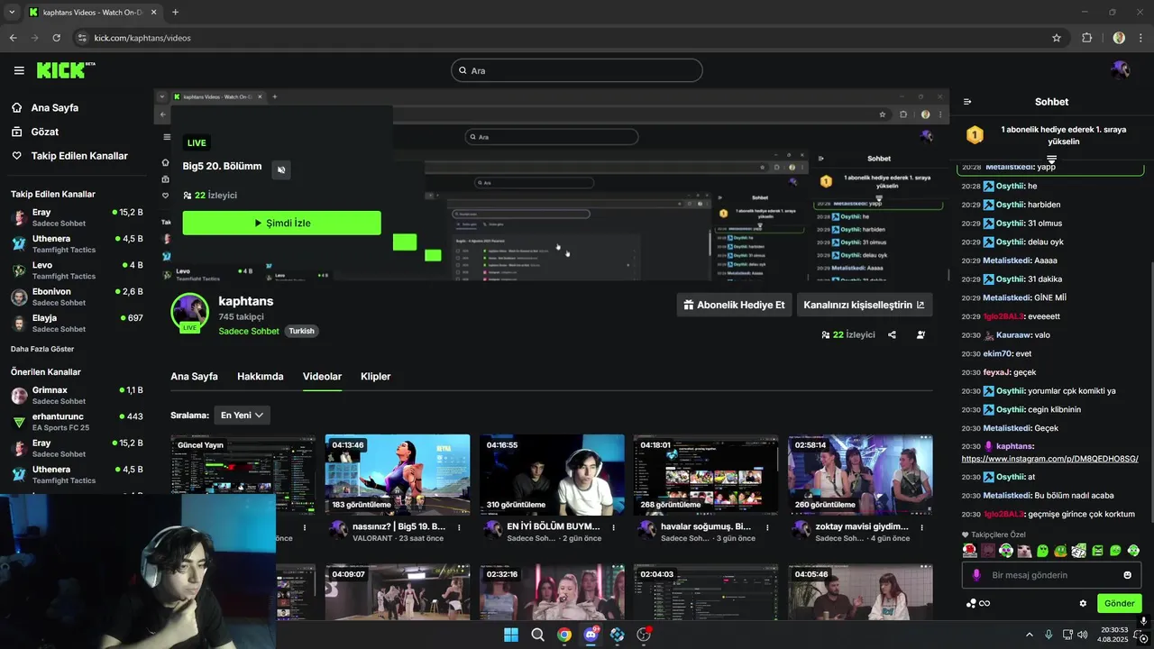Click the Bir mesaj gönderin chat input

point(1051,575)
